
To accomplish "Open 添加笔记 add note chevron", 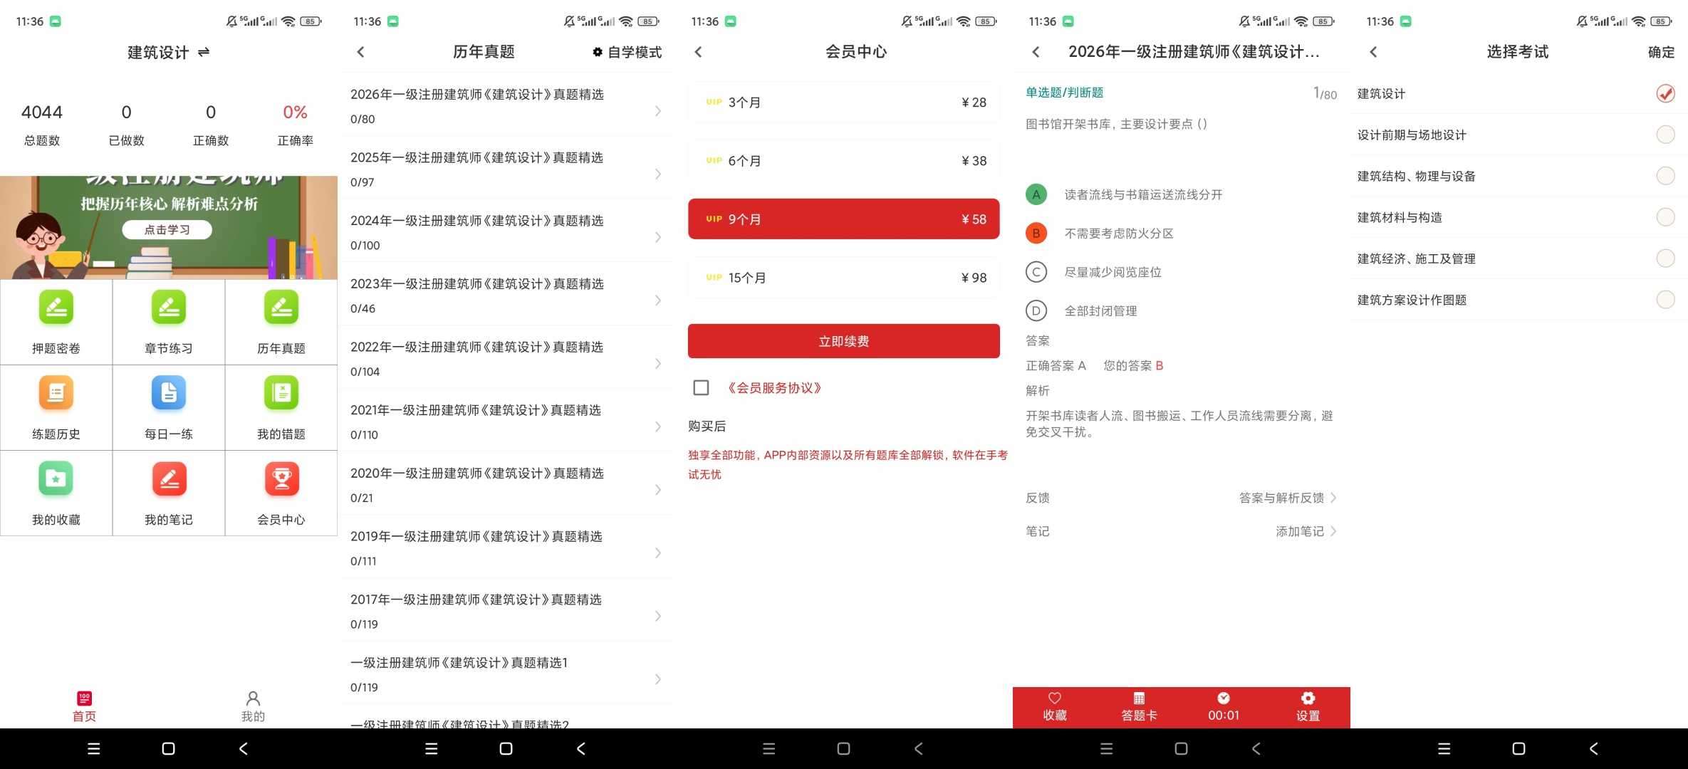I will [1333, 531].
